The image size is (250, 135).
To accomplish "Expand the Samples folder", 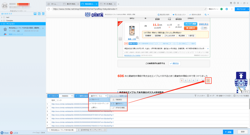I will pyautogui.click(x=2, y=21).
